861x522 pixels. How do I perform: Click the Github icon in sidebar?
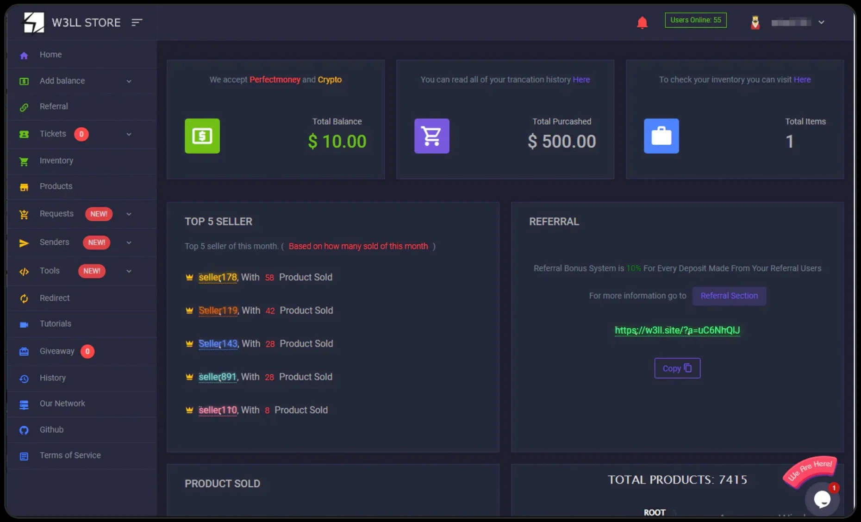(x=24, y=430)
